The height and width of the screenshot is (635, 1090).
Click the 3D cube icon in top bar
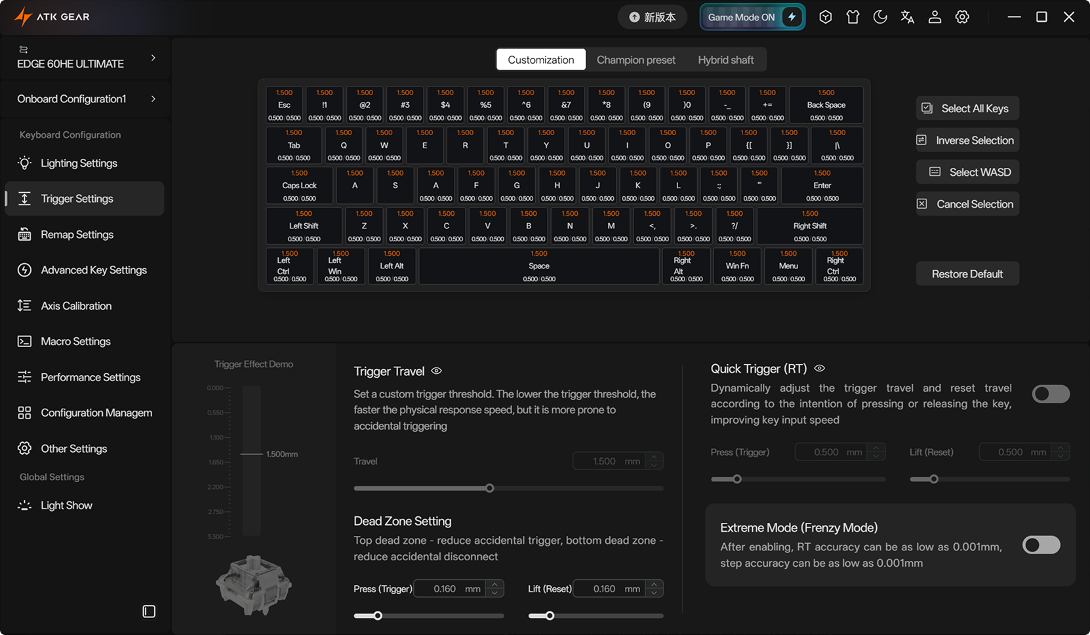pyautogui.click(x=825, y=17)
